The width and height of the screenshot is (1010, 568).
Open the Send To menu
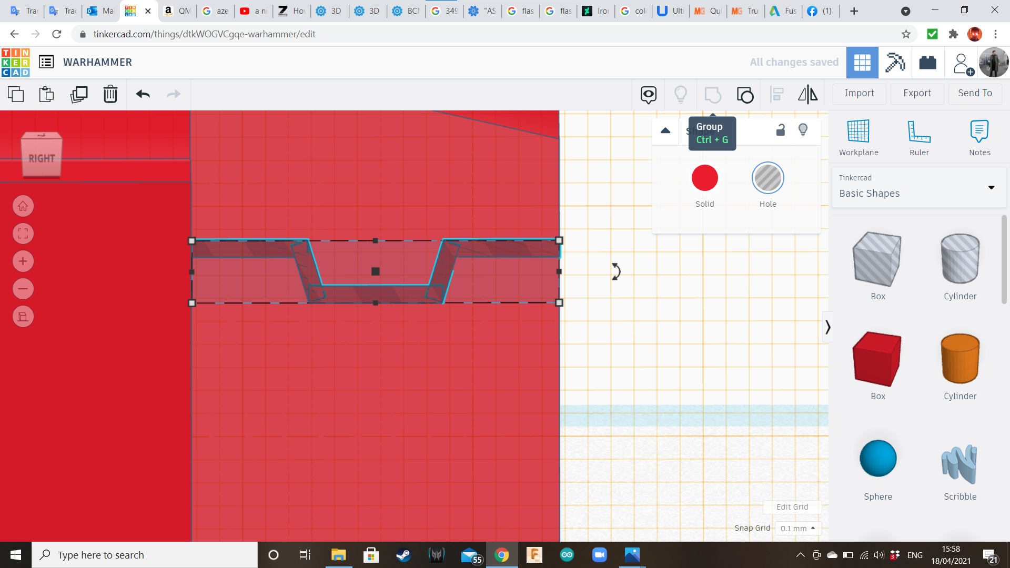click(x=975, y=94)
